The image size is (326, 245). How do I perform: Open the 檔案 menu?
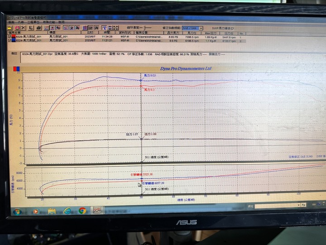pos(11,22)
